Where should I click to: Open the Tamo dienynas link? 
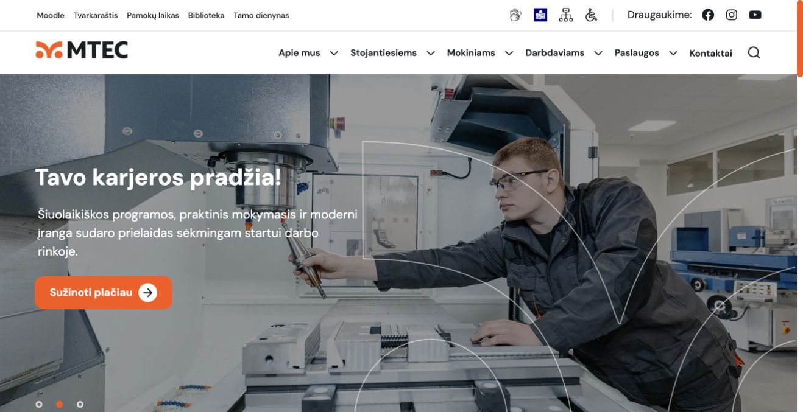261,15
